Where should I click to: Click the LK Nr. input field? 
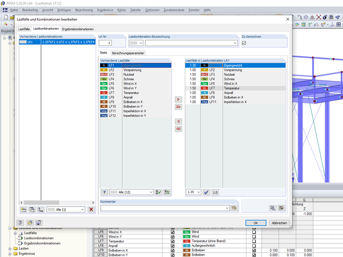[106, 43]
